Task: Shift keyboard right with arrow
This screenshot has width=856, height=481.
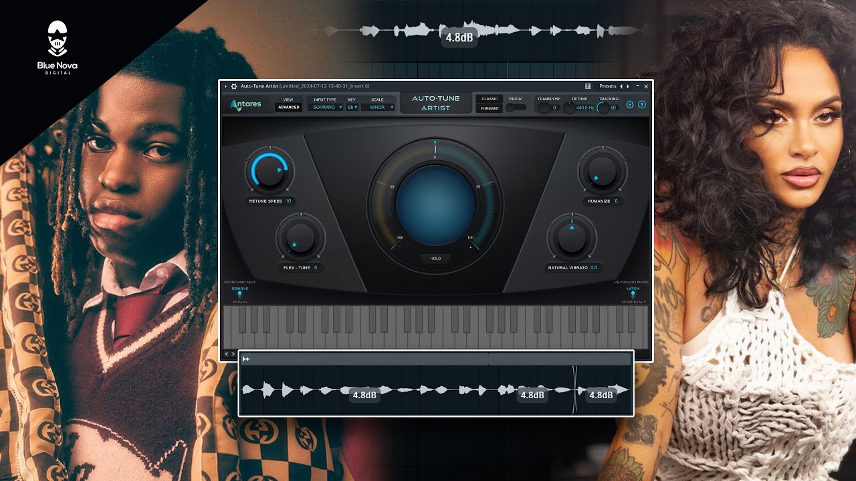Action: coord(233,354)
